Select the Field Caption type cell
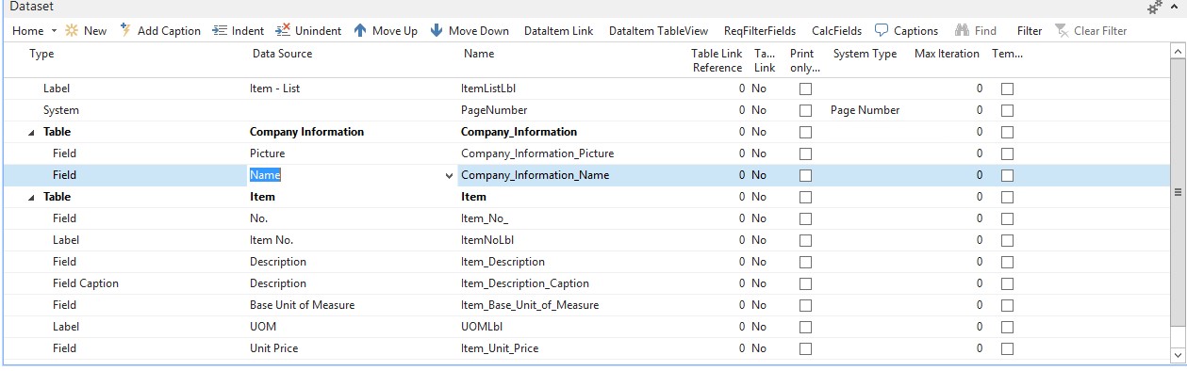The image size is (1187, 371). click(x=86, y=283)
